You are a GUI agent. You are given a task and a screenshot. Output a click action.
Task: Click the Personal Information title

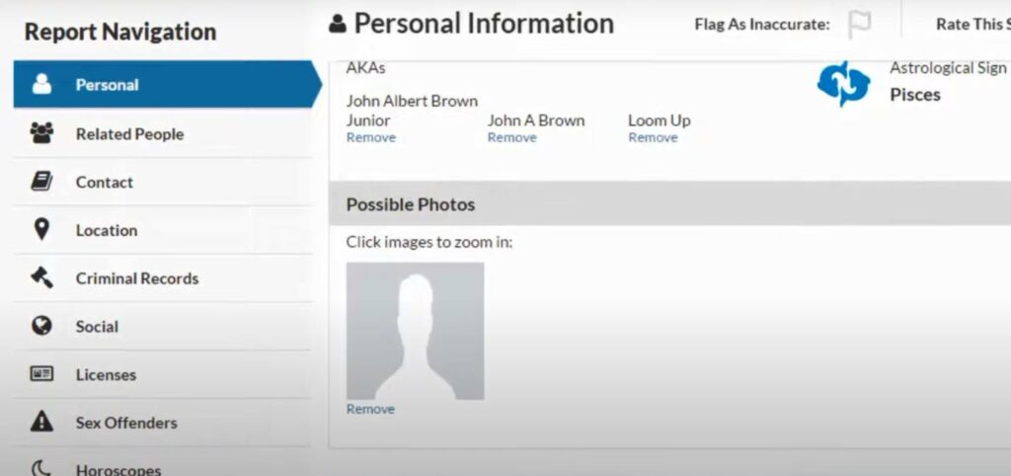[x=484, y=24]
